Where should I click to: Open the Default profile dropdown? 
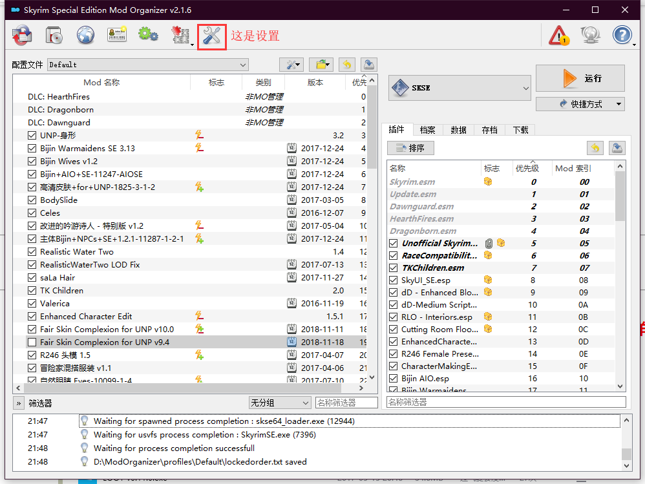242,65
